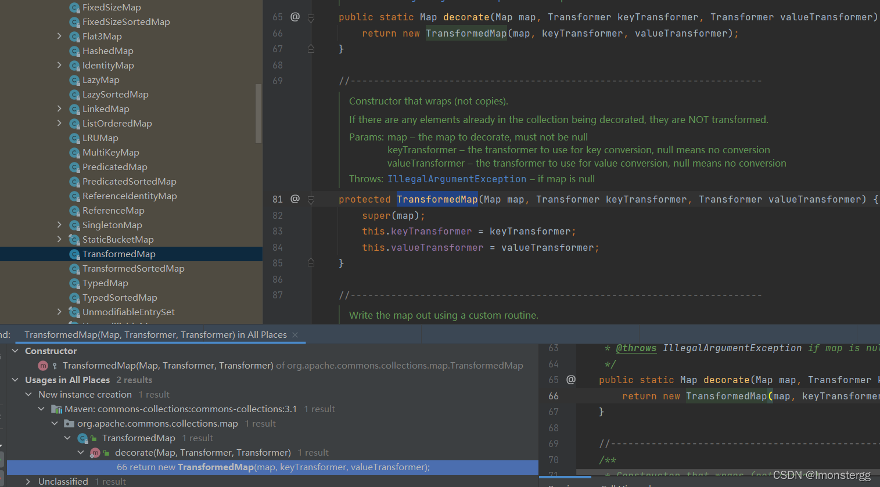Collapse the New instance creation group
This screenshot has height=487, width=880.
[x=28, y=394]
